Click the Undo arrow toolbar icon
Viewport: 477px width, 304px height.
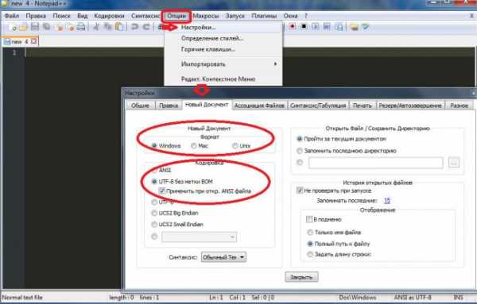tap(134, 27)
